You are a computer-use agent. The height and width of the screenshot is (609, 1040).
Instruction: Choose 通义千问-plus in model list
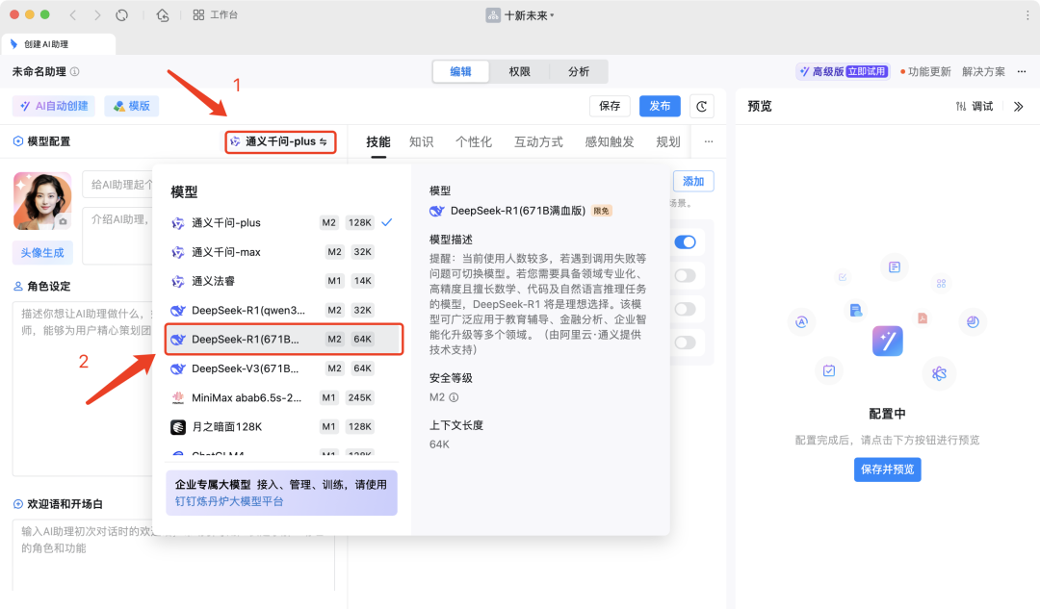pos(282,222)
